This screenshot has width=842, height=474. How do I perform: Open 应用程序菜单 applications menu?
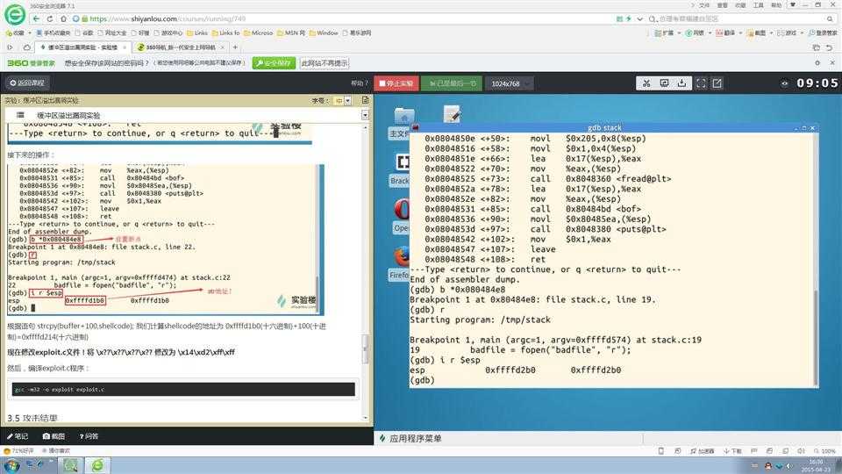(410, 439)
